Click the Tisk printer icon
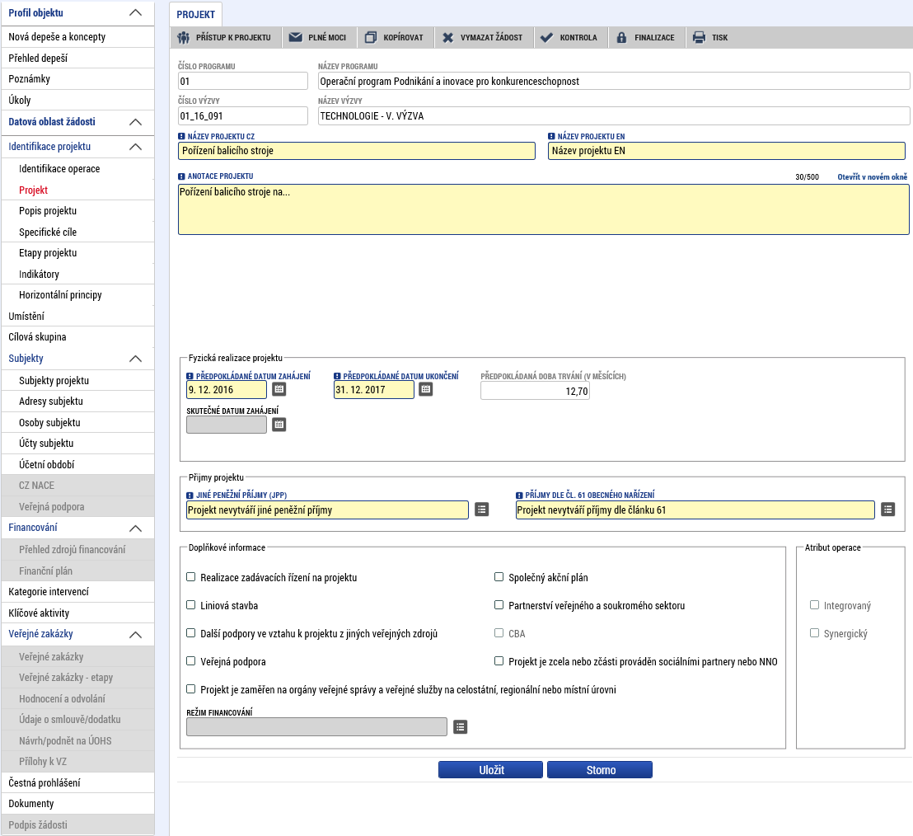 click(x=700, y=38)
